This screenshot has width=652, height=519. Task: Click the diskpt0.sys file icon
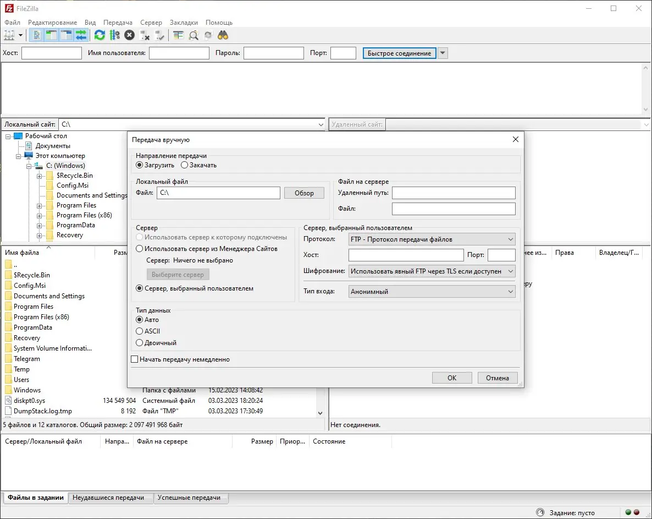pyautogui.click(x=8, y=400)
